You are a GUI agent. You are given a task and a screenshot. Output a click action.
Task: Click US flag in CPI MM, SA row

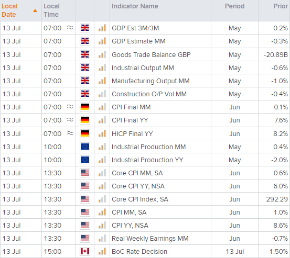(85, 212)
